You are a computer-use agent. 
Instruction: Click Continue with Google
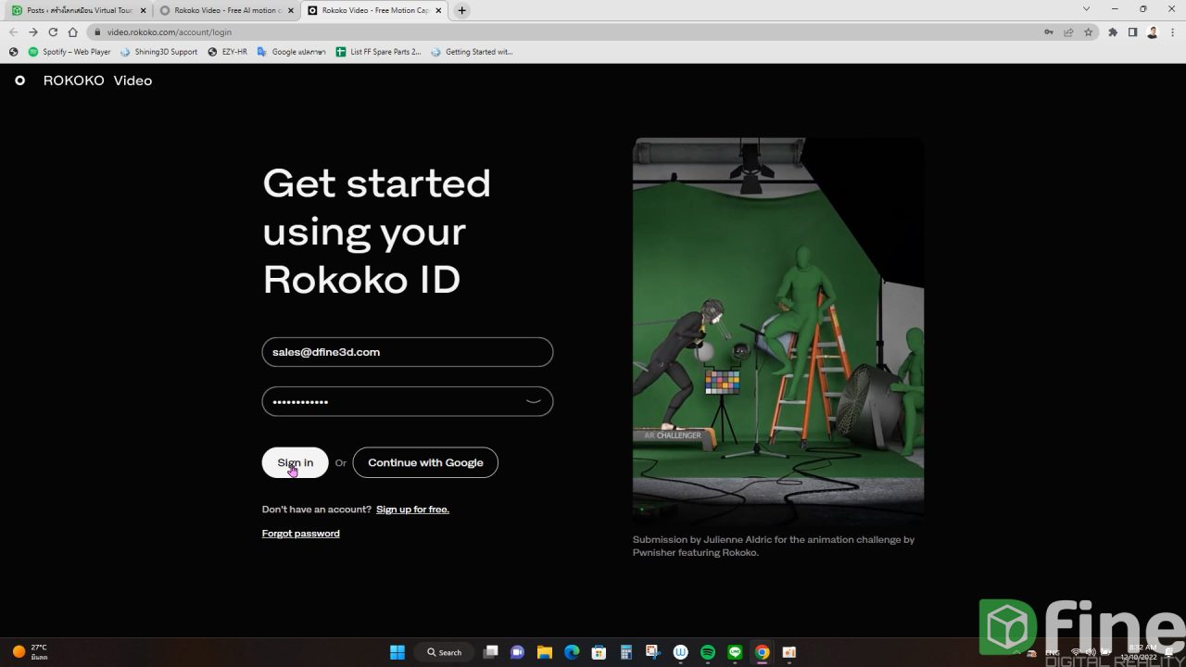pyautogui.click(x=425, y=462)
